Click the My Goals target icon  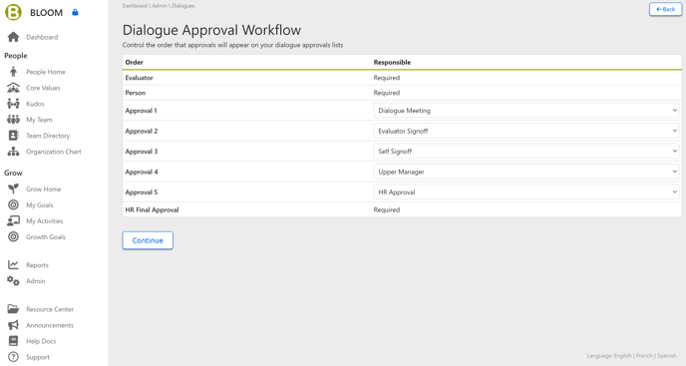[x=13, y=204]
